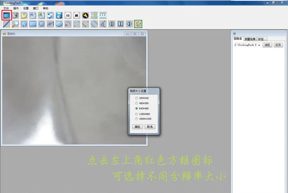
Task: Select the ellipse measurement tool
Action: click(59, 24)
